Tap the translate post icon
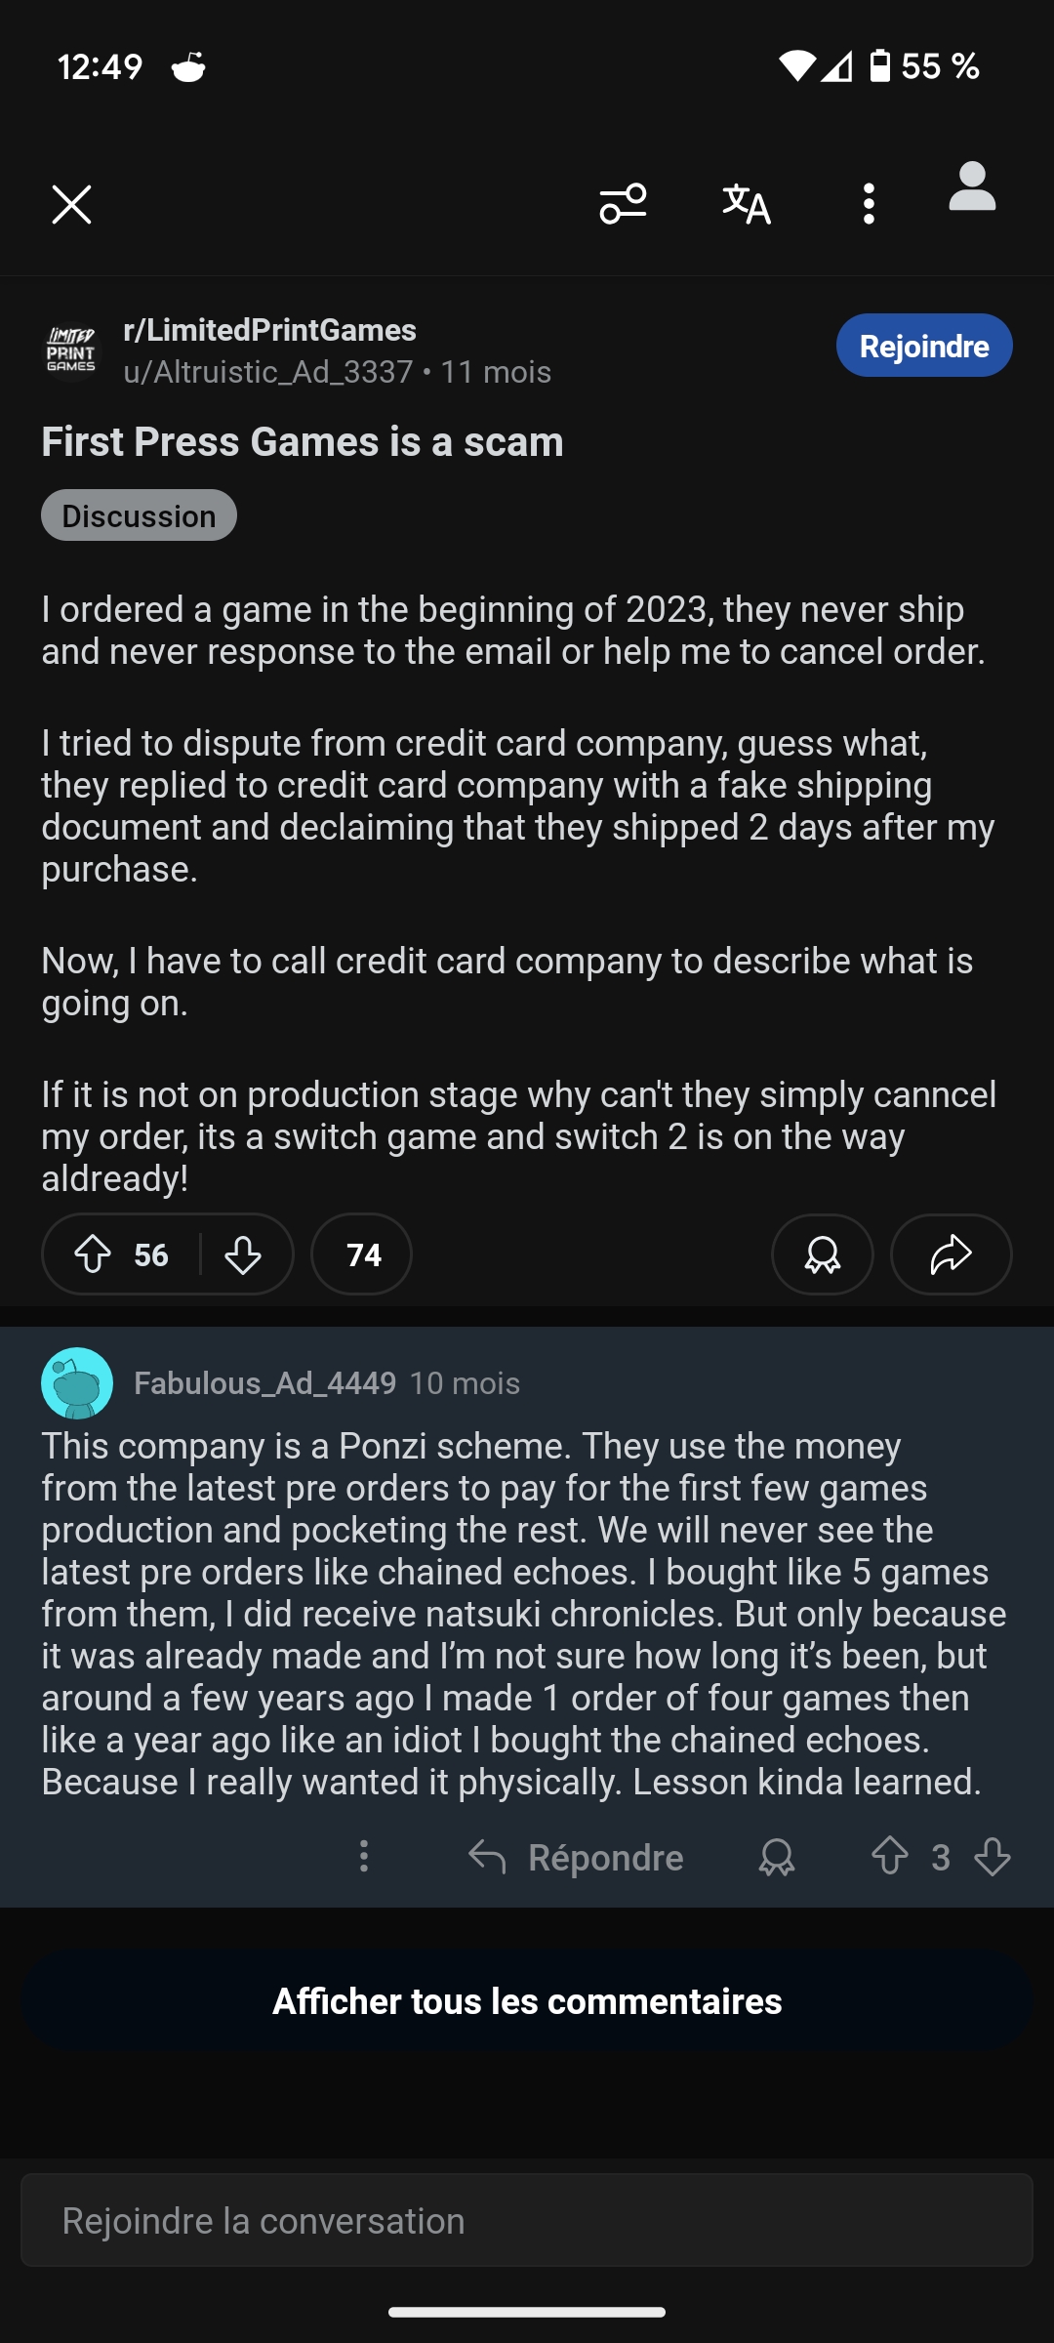The height and width of the screenshot is (2343, 1054). [747, 204]
